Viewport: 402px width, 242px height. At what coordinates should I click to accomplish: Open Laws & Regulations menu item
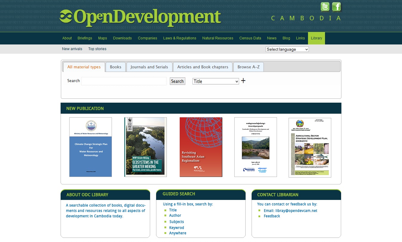(x=180, y=38)
